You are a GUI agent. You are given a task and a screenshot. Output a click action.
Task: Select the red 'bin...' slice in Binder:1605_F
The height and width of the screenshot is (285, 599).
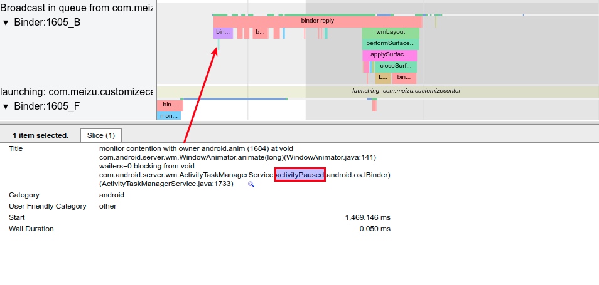pyautogui.click(x=169, y=105)
